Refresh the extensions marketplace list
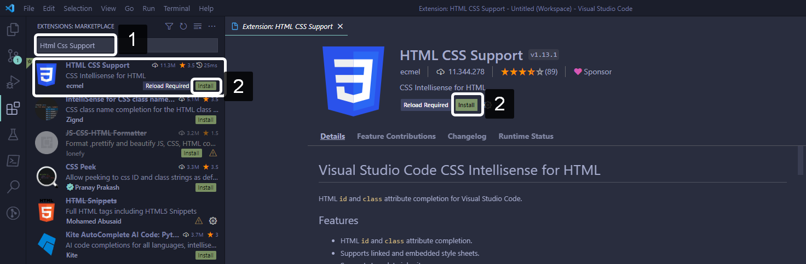 183,26
